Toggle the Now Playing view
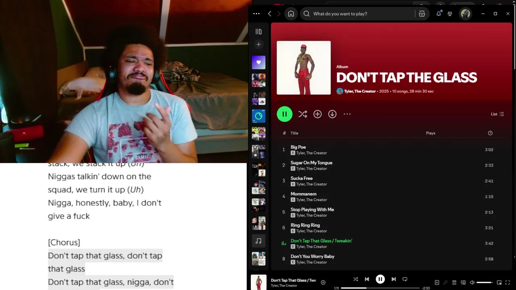Screen dimensions: 516x290 (x=437, y=282)
